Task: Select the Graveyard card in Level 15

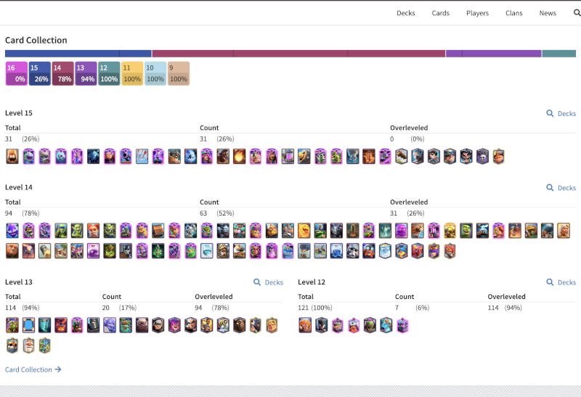Action: click(482, 156)
